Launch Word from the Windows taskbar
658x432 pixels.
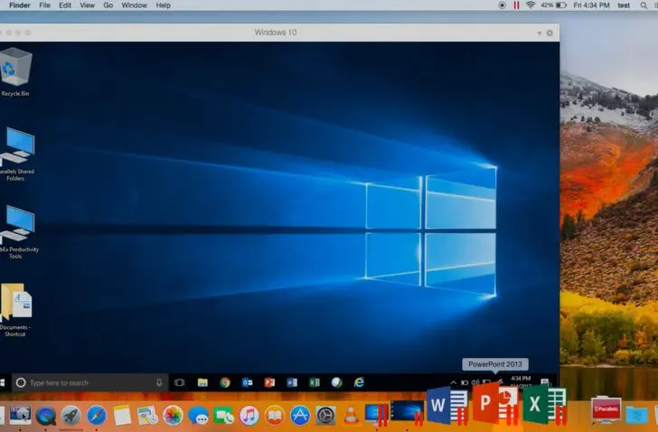[x=292, y=382]
